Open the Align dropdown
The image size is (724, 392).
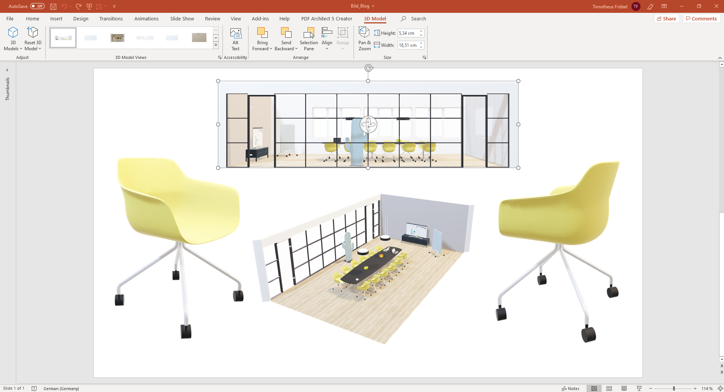[x=327, y=39]
